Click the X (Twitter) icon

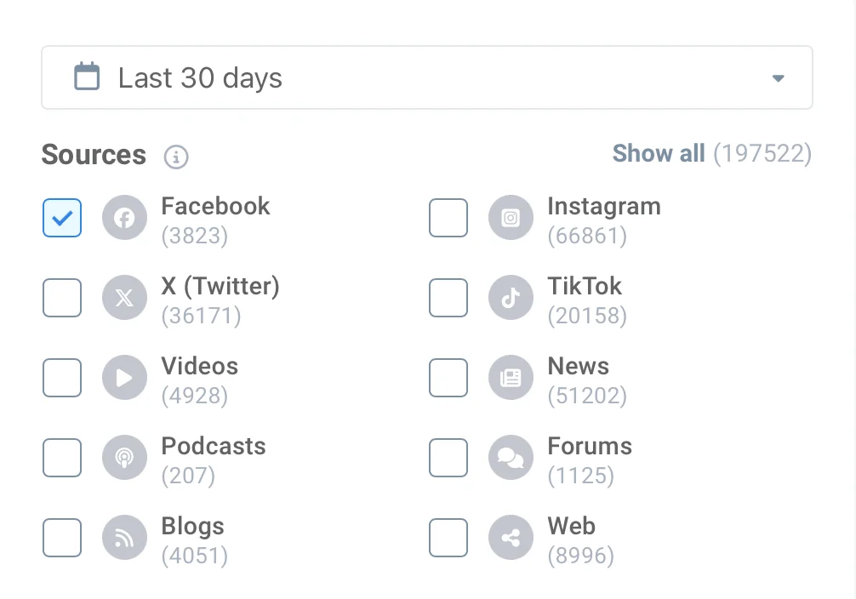coord(124,298)
